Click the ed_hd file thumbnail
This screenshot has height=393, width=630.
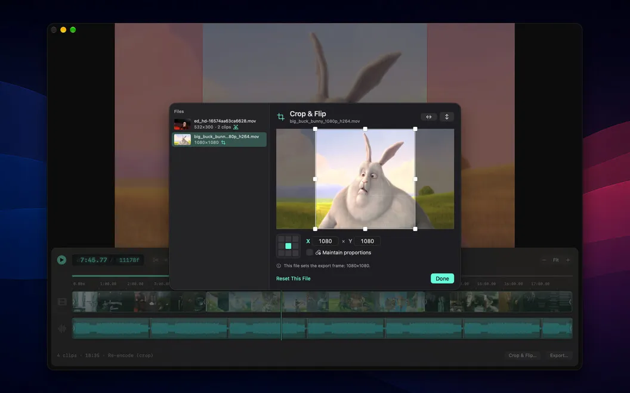(183, 124)
